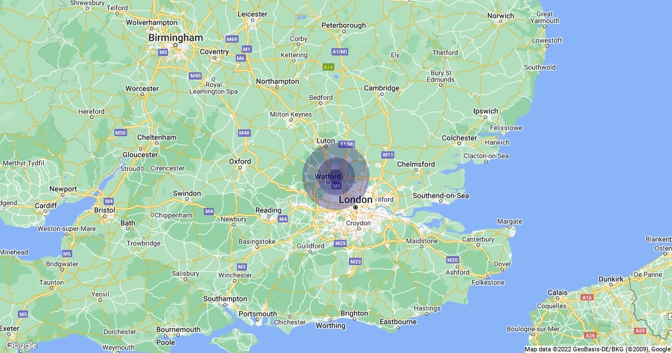Click the Birmingham city label
672x353 pixels.
click(175, 38)
